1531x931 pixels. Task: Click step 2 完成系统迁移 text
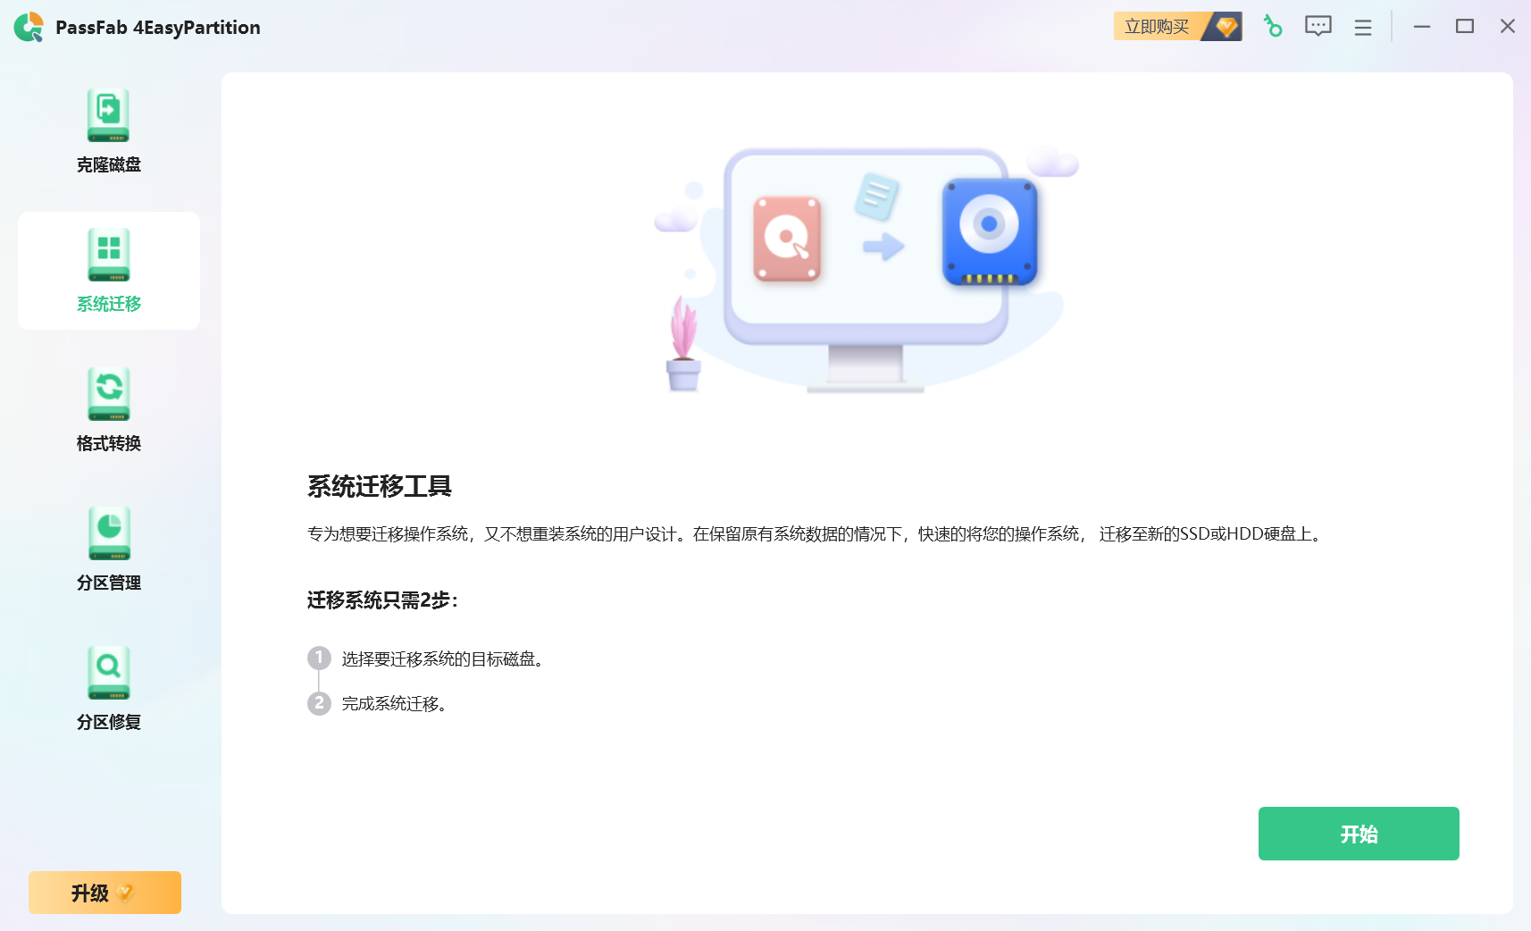pyautogui.click(x=394, y=703)
